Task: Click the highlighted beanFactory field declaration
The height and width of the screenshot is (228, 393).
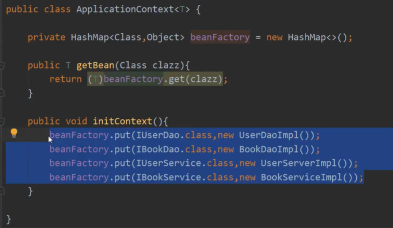Action: click(x=220, y=38)
